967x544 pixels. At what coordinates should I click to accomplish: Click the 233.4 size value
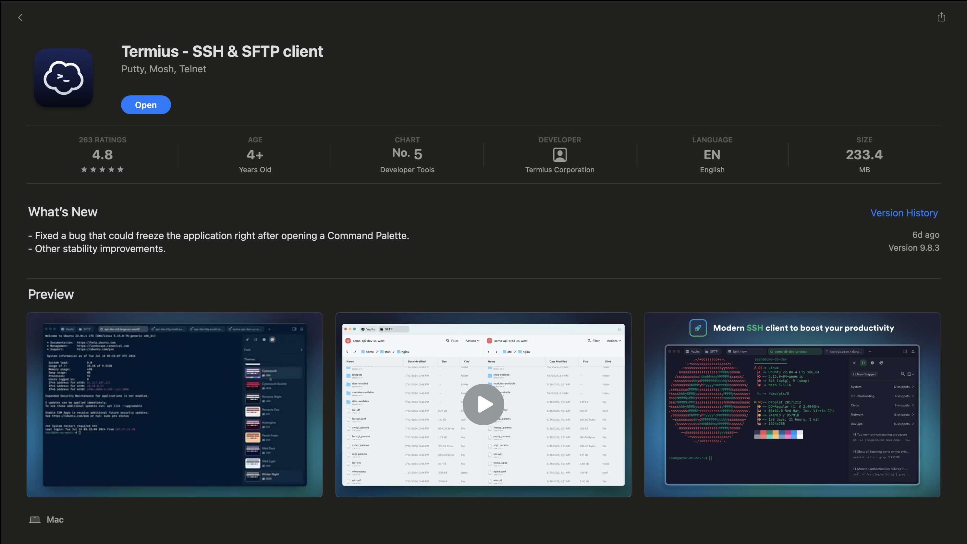point(864,154)
